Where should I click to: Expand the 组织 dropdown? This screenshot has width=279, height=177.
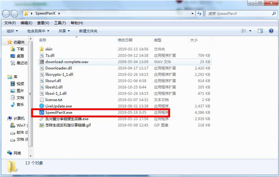point(12,31)
